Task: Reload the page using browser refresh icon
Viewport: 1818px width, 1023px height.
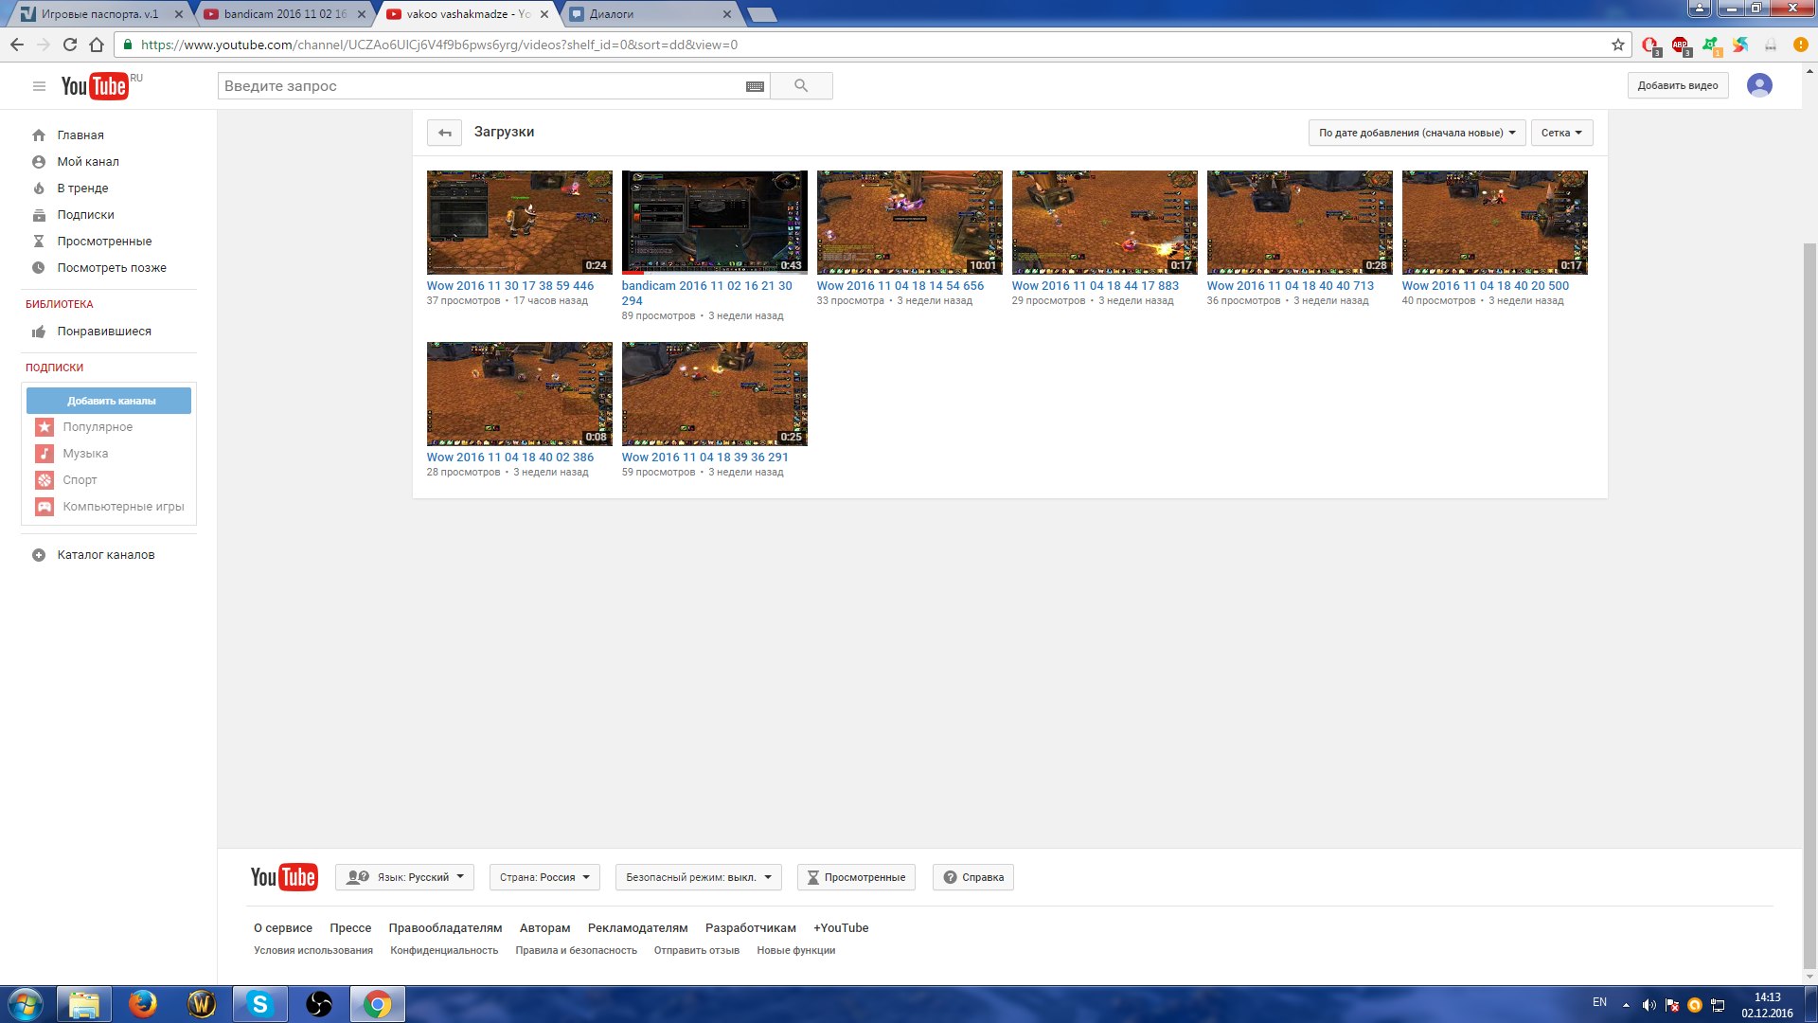Action: (69, 45)
